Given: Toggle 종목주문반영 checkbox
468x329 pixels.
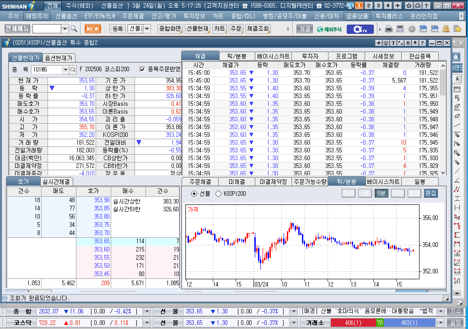Looking at the screenshot, I should coord(142,69).
